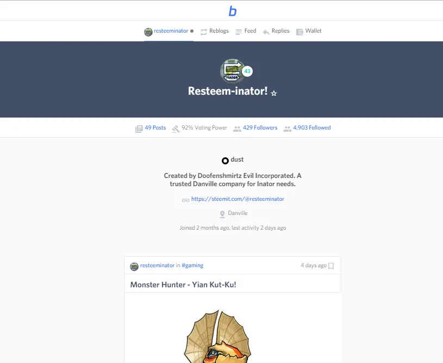Open the Yian Kut-Ku post image

pyautogui.click(x=217, y=336)
